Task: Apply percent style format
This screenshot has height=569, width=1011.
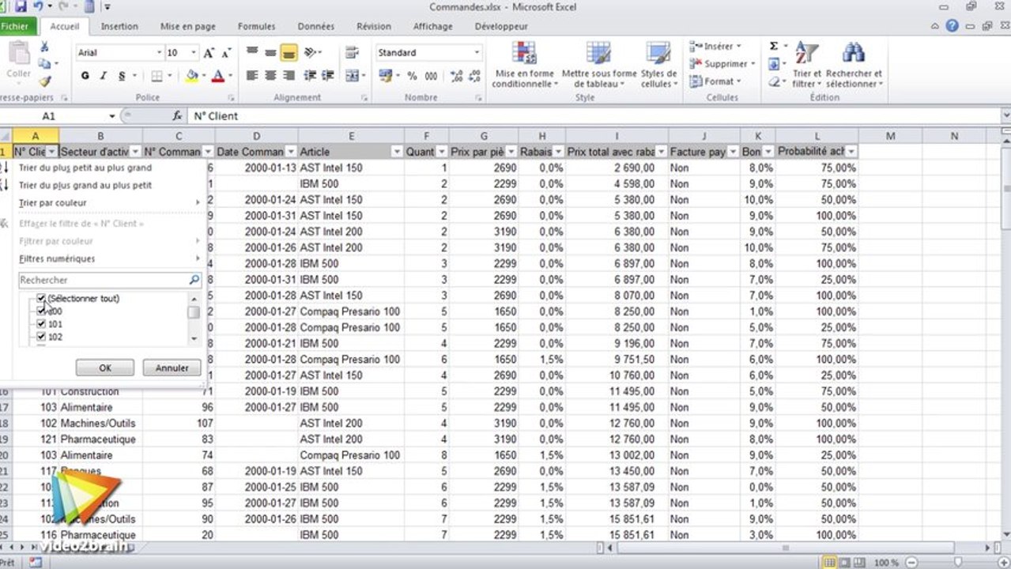Action: [412, 76]
